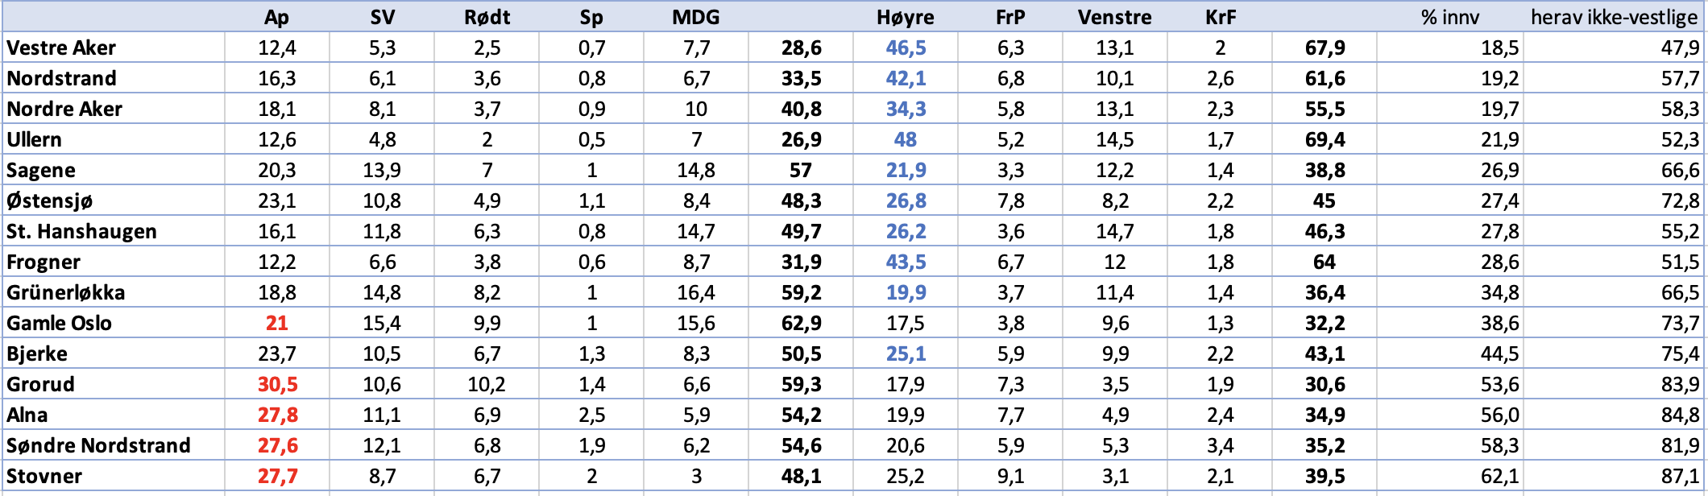Select the Vestre Aker row label
The width and height of the screenshot is (1708, 496).
click(61, 48)
